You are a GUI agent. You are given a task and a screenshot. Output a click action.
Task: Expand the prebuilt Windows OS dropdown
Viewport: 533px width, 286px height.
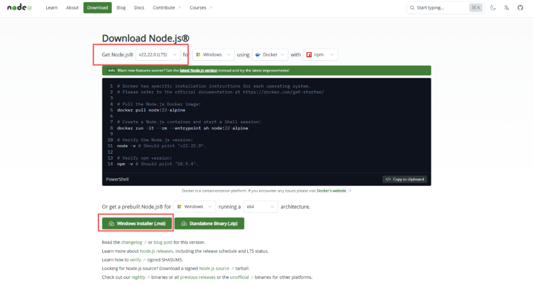pos(195,207)
